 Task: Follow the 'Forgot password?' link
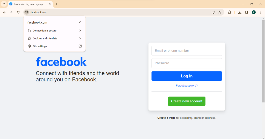click(x=187, y=86)
